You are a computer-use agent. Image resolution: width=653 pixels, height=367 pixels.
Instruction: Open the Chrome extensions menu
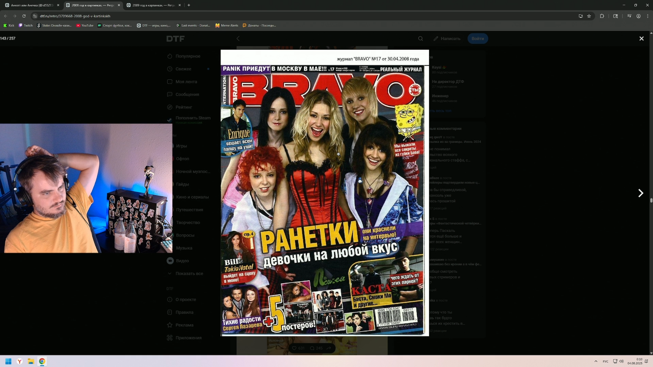coord(602,16)
